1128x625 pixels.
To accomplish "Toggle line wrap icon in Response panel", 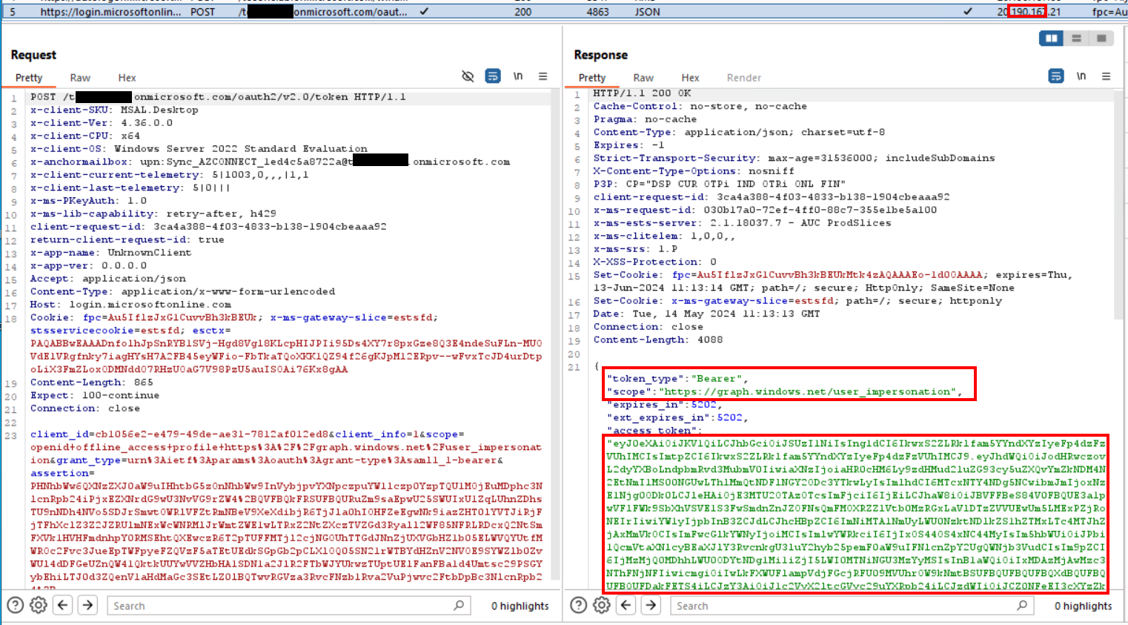I will (x=1056, y=76).
